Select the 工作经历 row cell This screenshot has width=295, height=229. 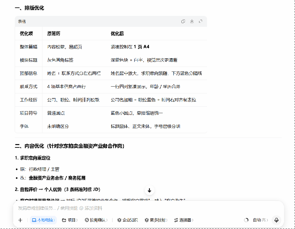[x=29, y=100]
